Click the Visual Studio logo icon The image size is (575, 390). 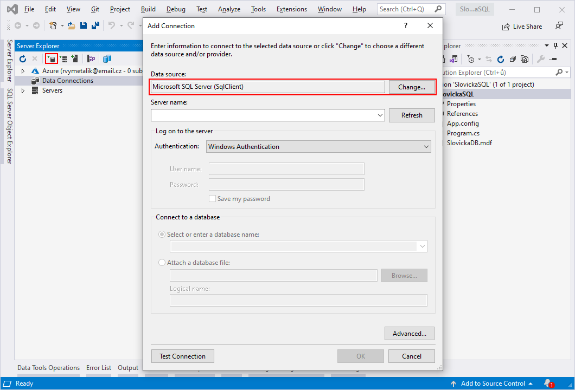pyautogui.click(x=12, y=9)
